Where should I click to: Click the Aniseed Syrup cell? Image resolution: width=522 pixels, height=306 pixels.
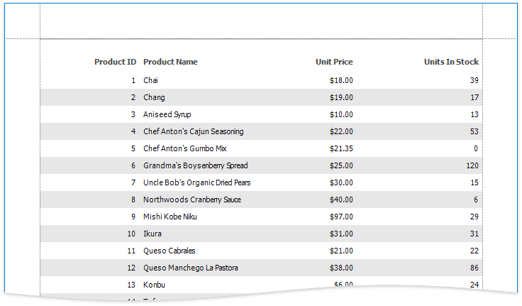pos(167,114)
